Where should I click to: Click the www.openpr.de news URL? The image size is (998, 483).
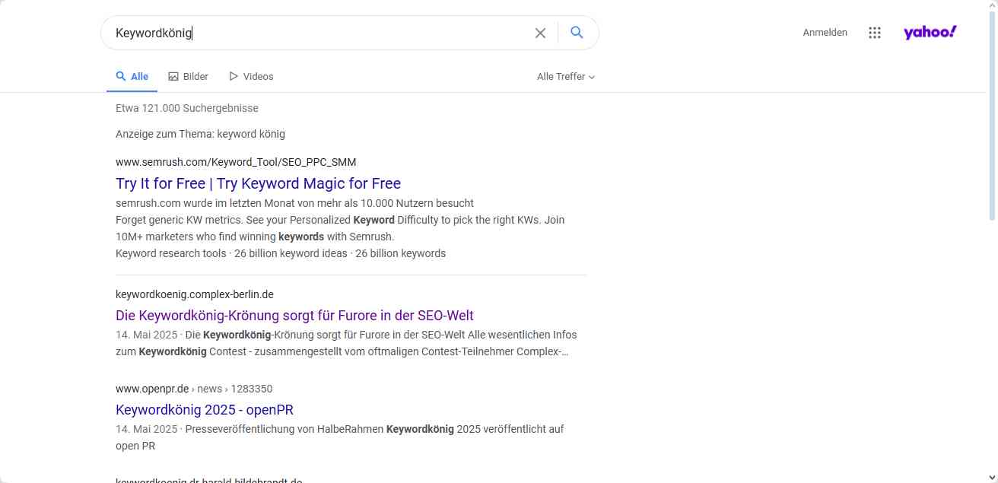click(194, 389)
